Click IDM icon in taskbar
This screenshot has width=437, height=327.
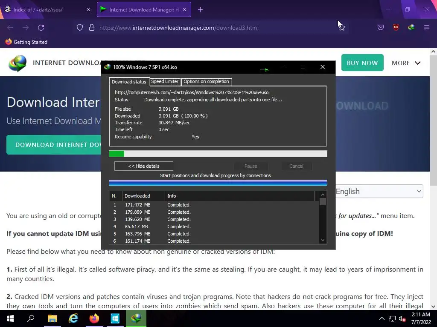click(x=136, y=318)
